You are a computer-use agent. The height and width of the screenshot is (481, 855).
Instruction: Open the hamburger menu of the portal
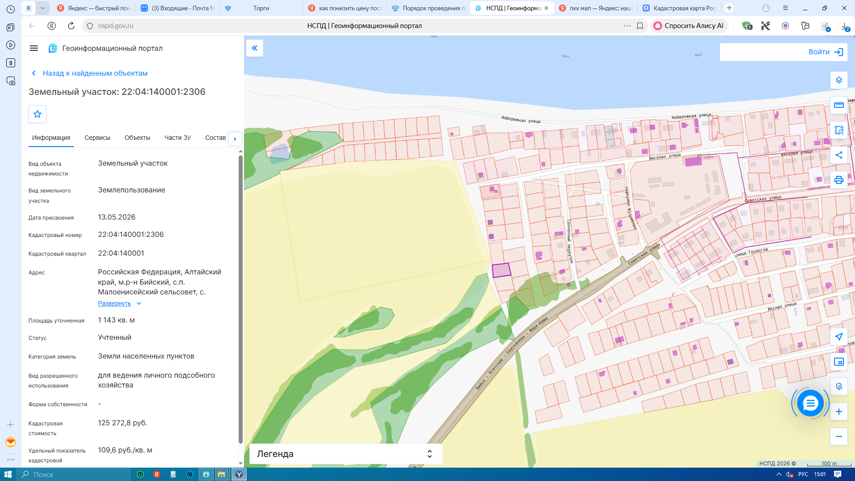34,48
